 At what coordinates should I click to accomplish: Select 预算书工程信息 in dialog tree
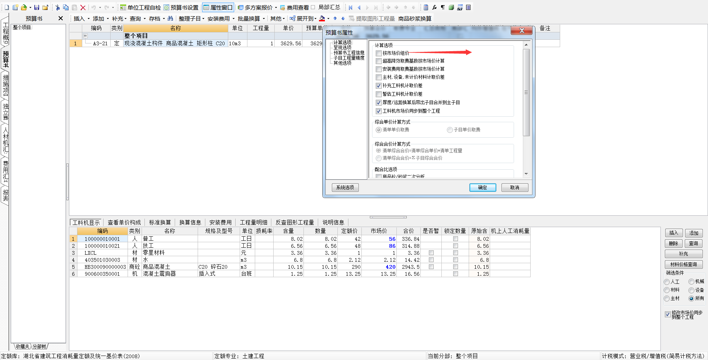[x=349, y=53]
